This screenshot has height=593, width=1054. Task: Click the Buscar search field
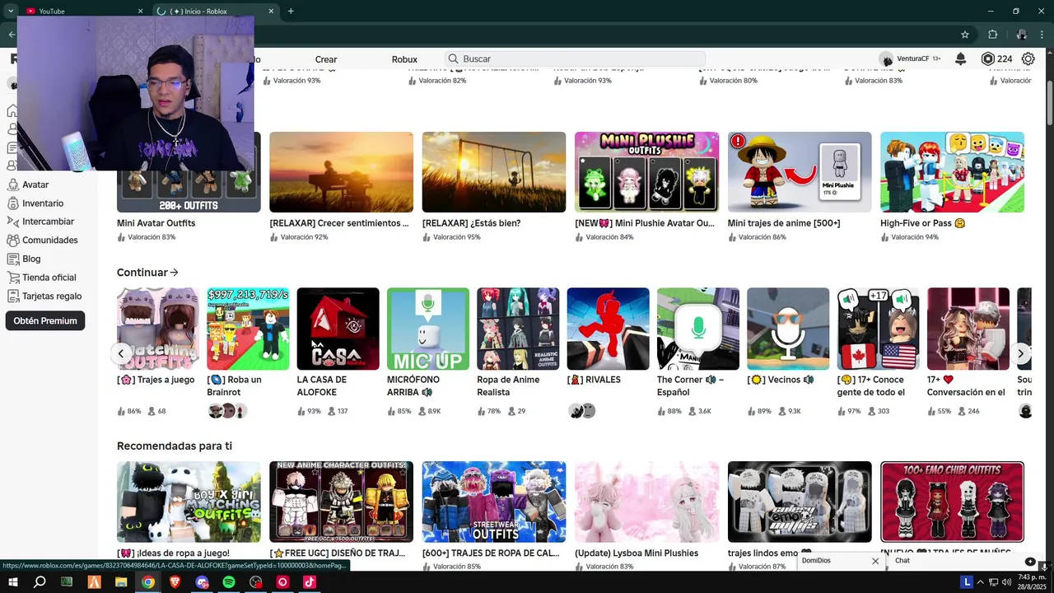tap(575, 58)
